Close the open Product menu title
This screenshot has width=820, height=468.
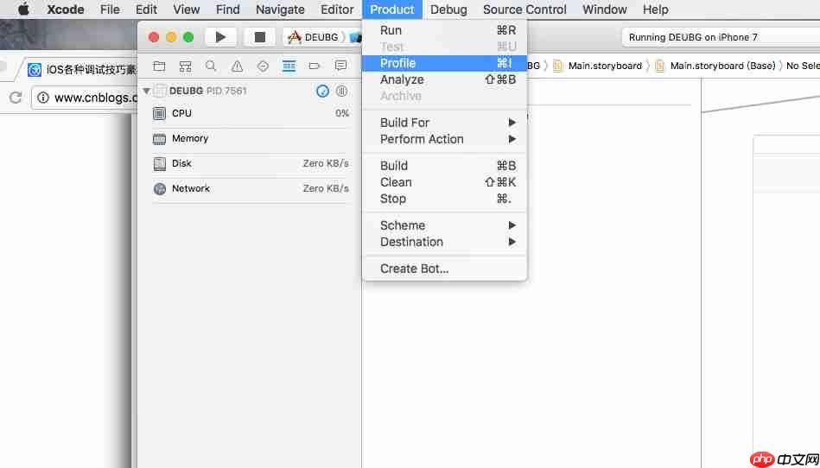point(392,9)
